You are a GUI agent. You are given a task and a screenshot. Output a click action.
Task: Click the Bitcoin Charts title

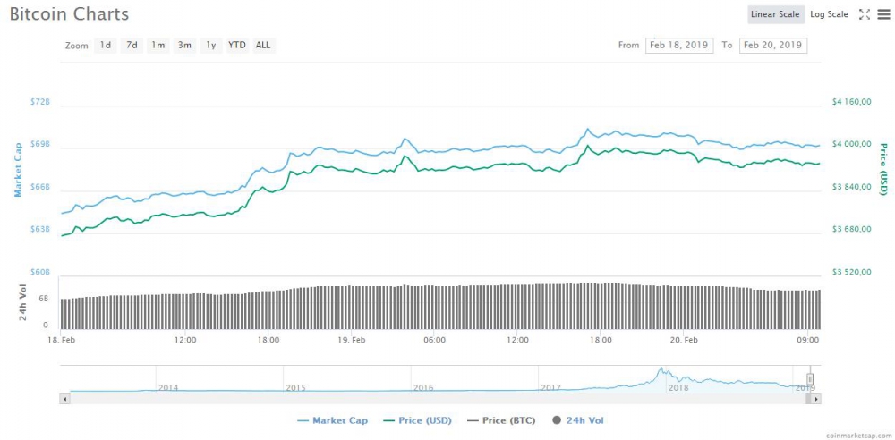pos(69,14)
